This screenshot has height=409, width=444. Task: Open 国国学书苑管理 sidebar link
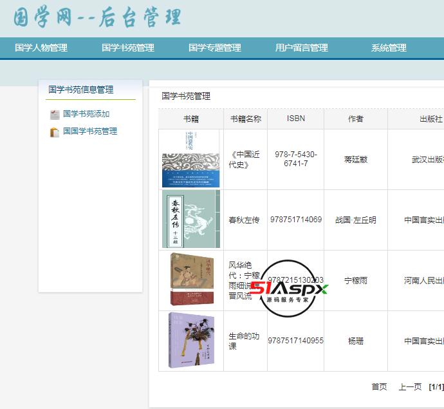coord(90,131)
